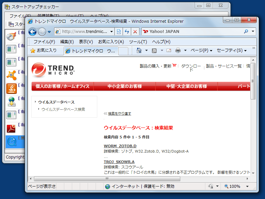
Task: Click the Print icon
Action: (x=178, y=50)
